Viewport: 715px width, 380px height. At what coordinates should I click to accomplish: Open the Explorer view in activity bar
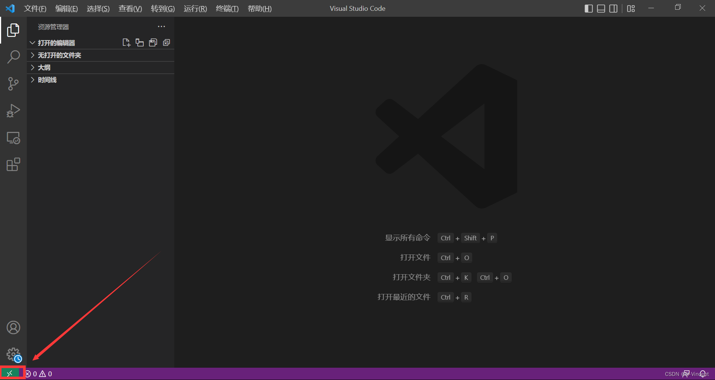[x=13, y=30]
